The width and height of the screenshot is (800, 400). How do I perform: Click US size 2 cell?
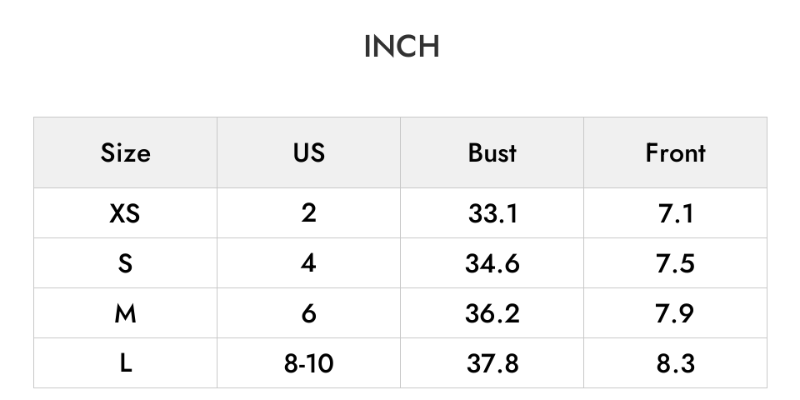point(308,212)
